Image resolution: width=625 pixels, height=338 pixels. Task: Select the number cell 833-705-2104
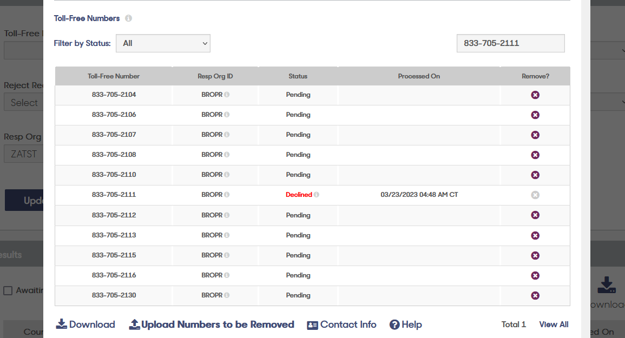(114, 95)
